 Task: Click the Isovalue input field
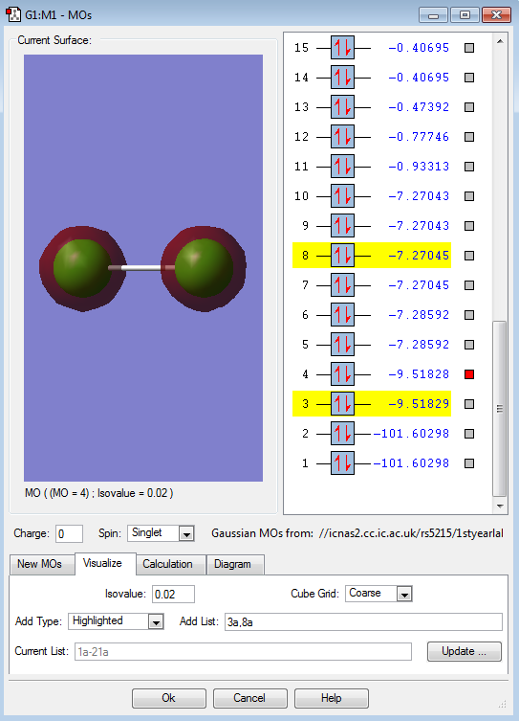click(x=173, y=594)
